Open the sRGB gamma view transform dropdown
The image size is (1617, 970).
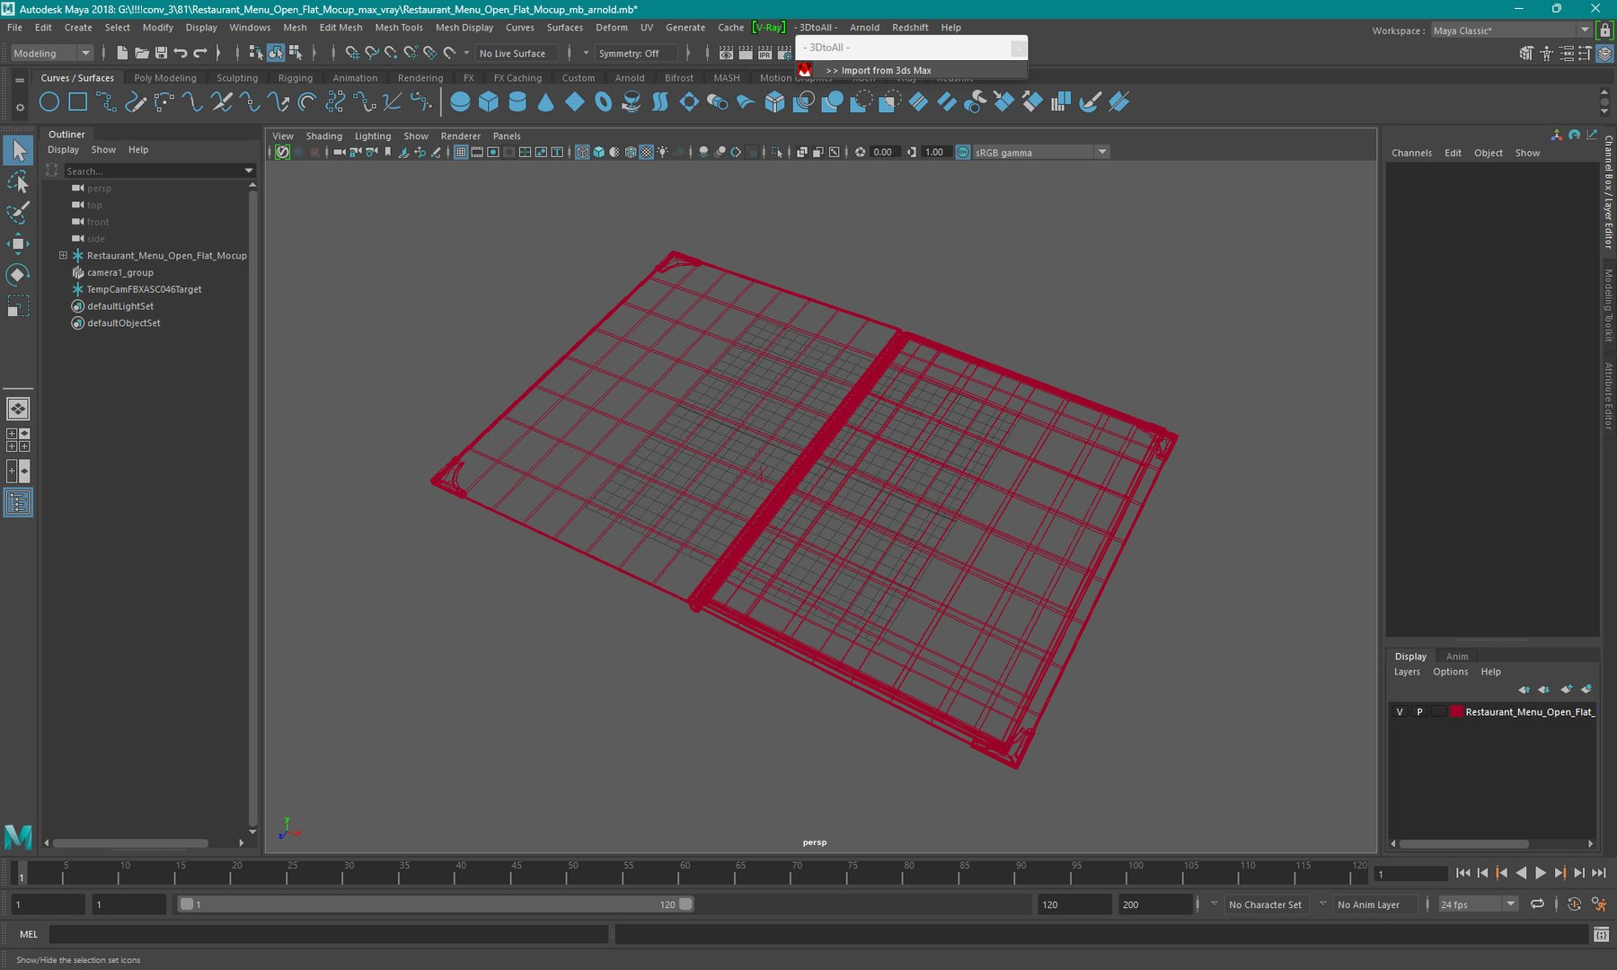pyautogui.click(x=1042, y=152)
